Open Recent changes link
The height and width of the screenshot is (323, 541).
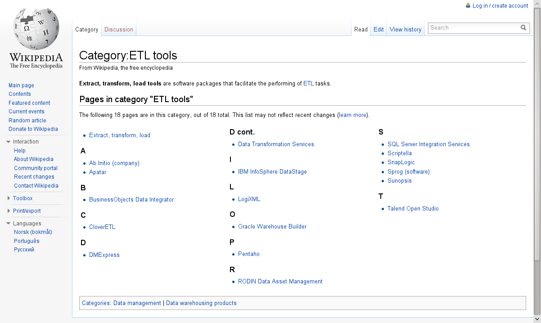34,177
